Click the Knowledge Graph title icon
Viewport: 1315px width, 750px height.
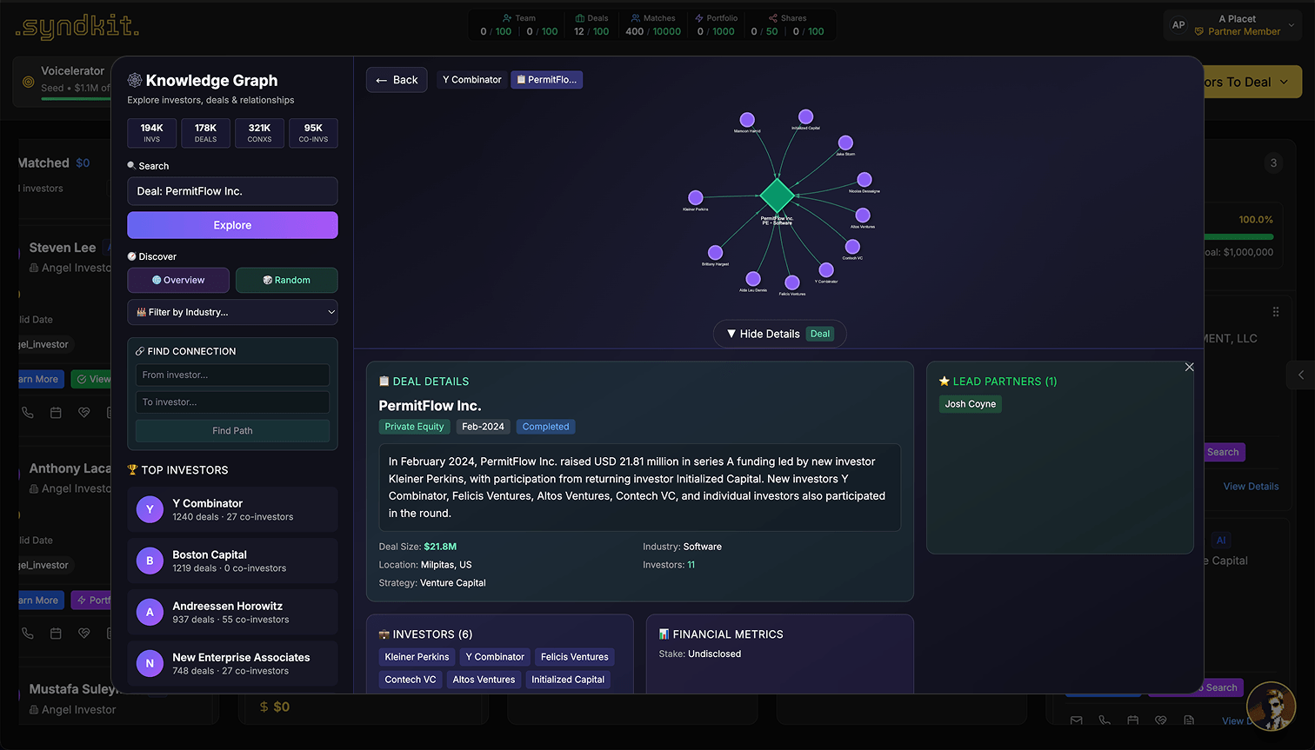pyautogui.click(x=135, y=80)
